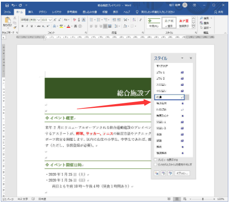Switch to the デザイン tab
The width and height of the screenshot is (230, 202).
click(x=43, y=12)
